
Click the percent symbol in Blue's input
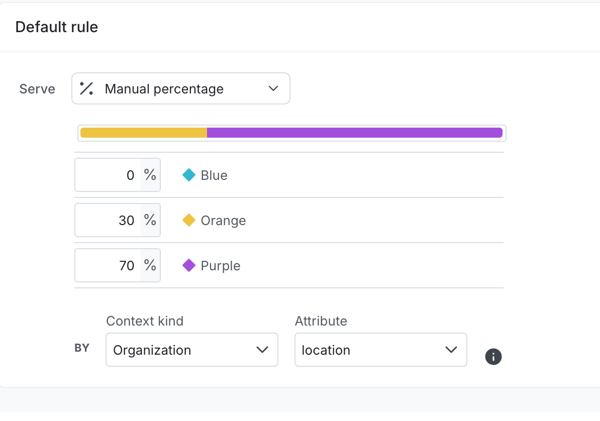150,175
